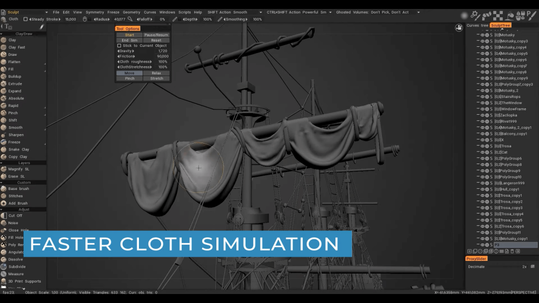Click the add new volume icon under SculptTree
The image size is (539, 303).
(x=470, y=251)
